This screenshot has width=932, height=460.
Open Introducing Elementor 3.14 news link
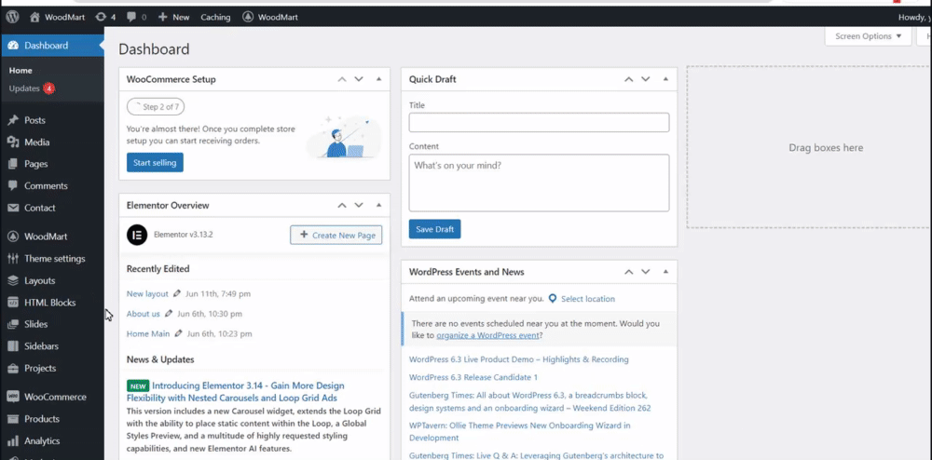point(236,392)
